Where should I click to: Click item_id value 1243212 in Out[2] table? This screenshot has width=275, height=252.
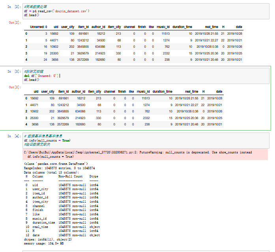pyautogui.click(x=83, y=40)
